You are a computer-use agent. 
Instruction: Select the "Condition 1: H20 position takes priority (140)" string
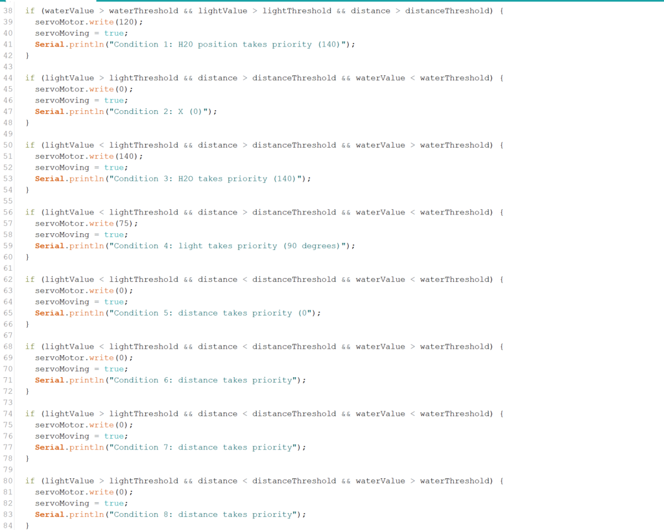tap(228, 45)
